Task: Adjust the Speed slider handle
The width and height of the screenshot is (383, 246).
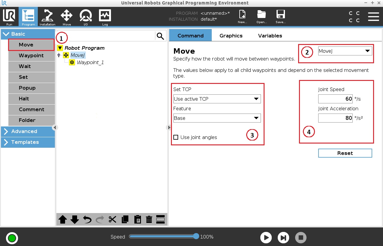Action: click(196, 236)
